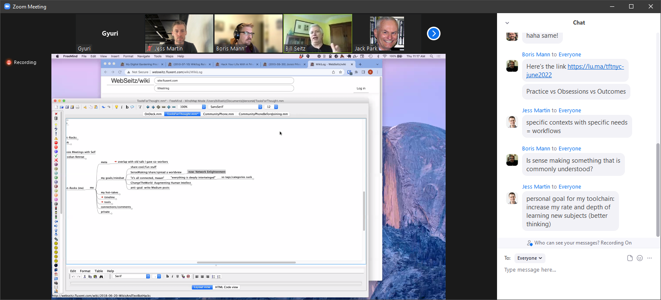The height and width of the screenshot is (300, 661).
Task: Select Gyuri's participant tile
Action: [110, 33]
